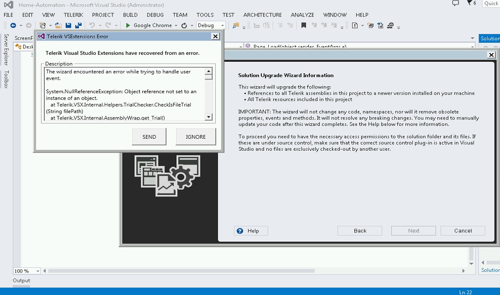Open the BUILD menu

(x=130, y=15)
